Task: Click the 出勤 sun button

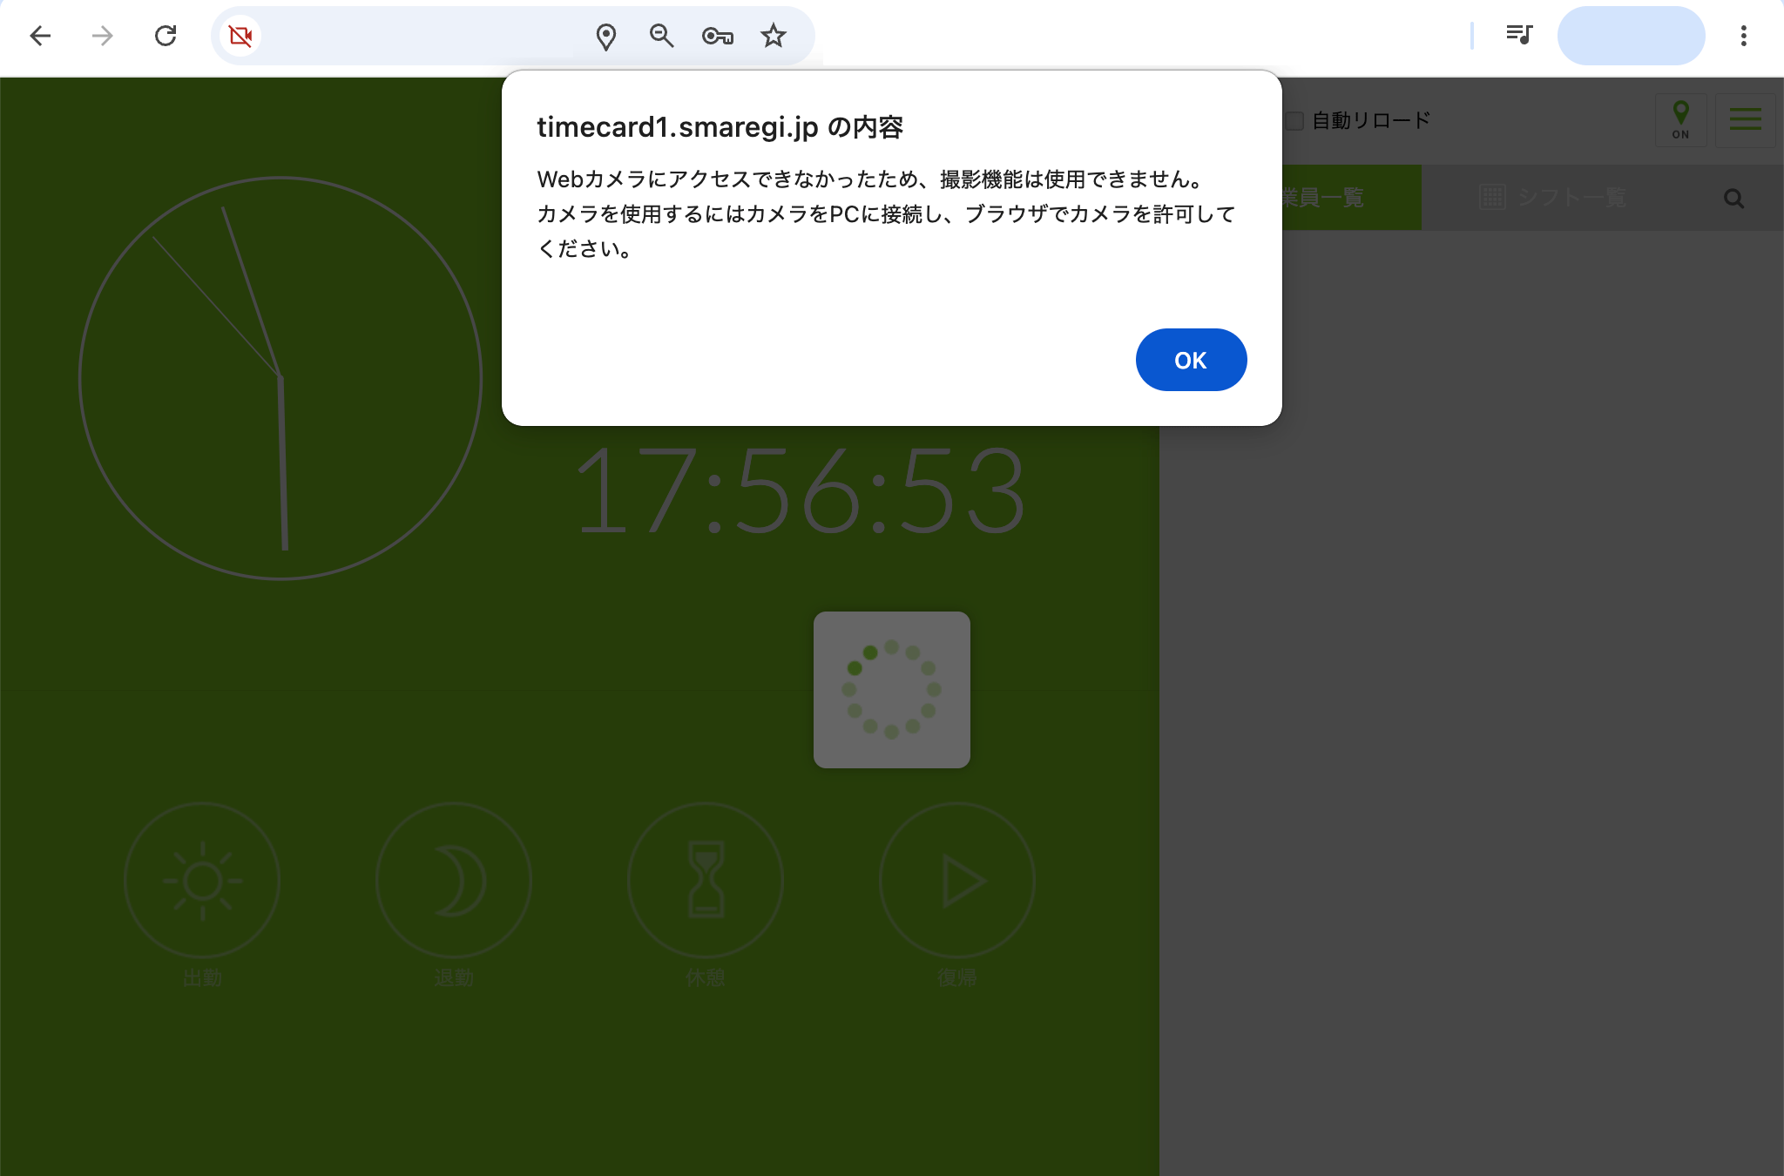Action: click(x=202, y=880)
